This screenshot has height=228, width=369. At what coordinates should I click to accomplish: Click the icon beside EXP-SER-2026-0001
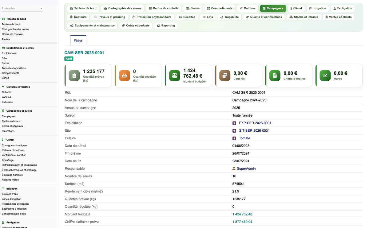(234, 123)
